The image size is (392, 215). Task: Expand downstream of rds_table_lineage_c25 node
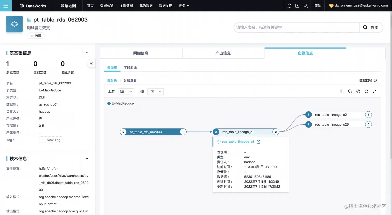click(368, 125)
